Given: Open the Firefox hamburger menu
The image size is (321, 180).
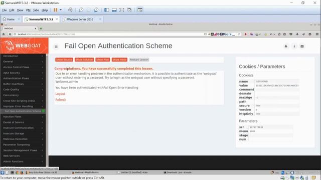Looking at the screenshot, I should pos(317,34).
